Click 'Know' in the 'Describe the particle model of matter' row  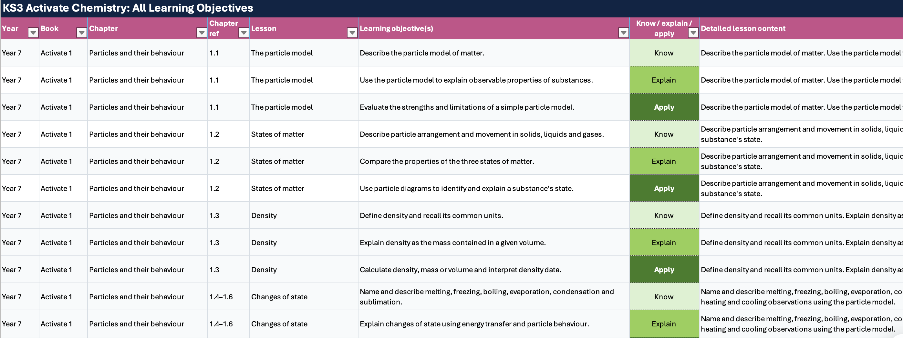click(x=664, y=53)
